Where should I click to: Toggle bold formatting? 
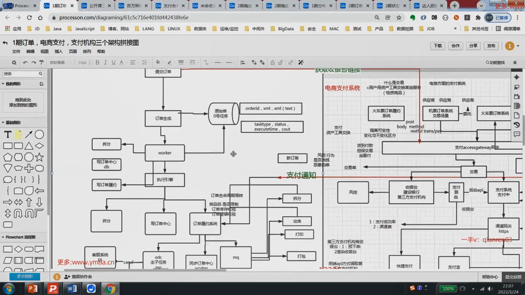coord(97,63)
